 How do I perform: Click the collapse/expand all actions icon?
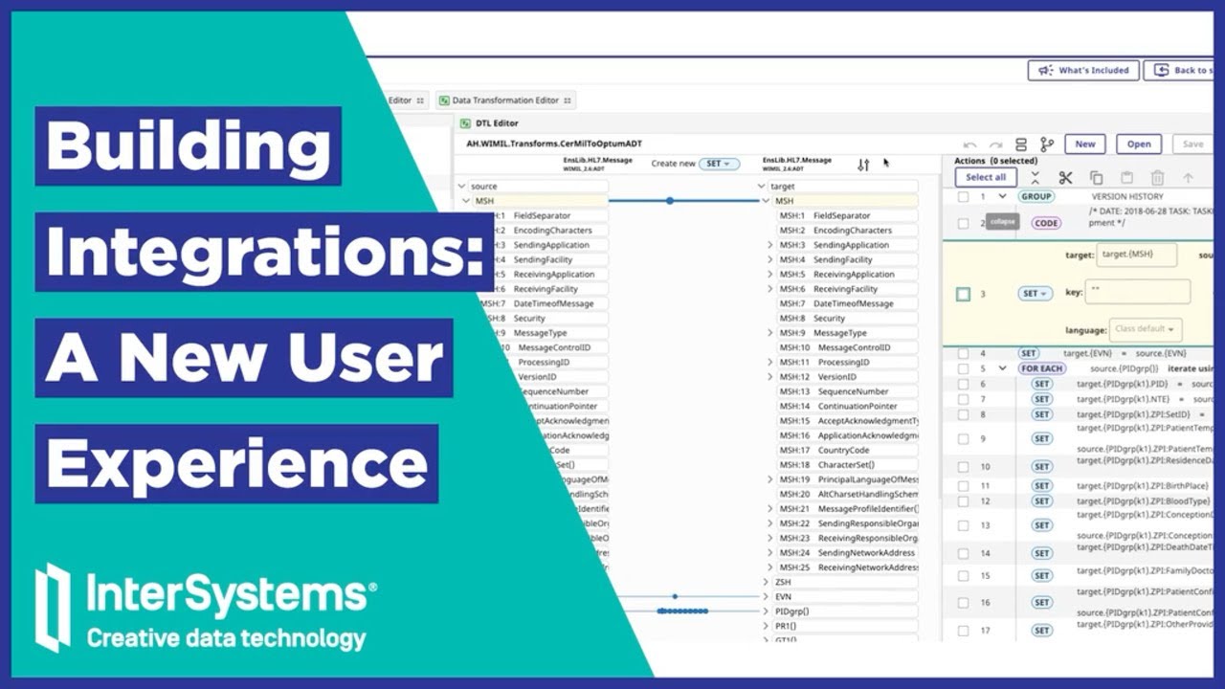1035,177
